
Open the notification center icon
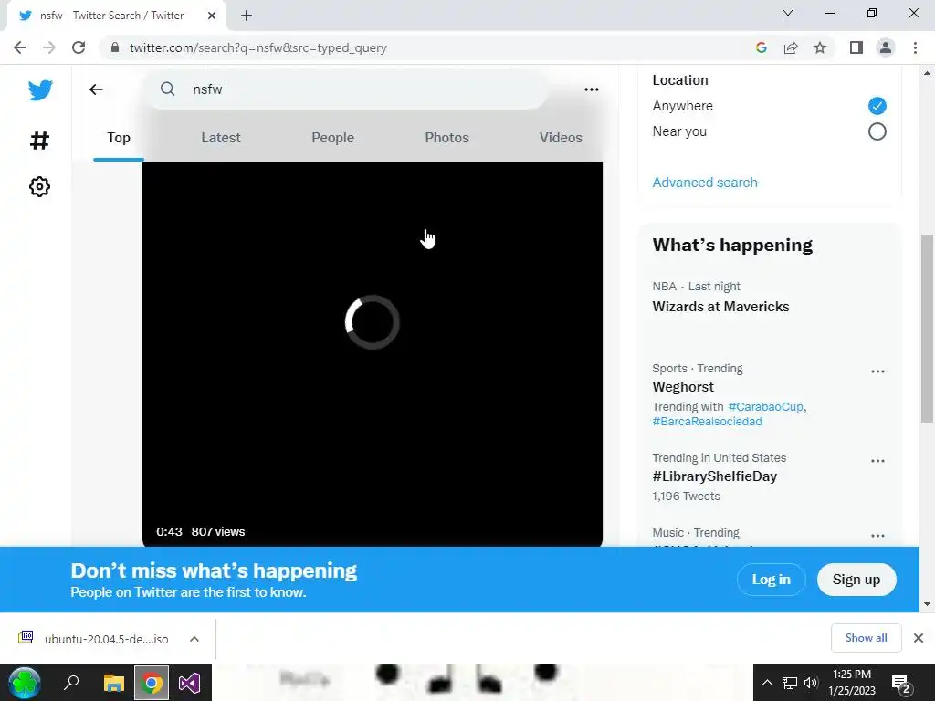coord(899,684)
